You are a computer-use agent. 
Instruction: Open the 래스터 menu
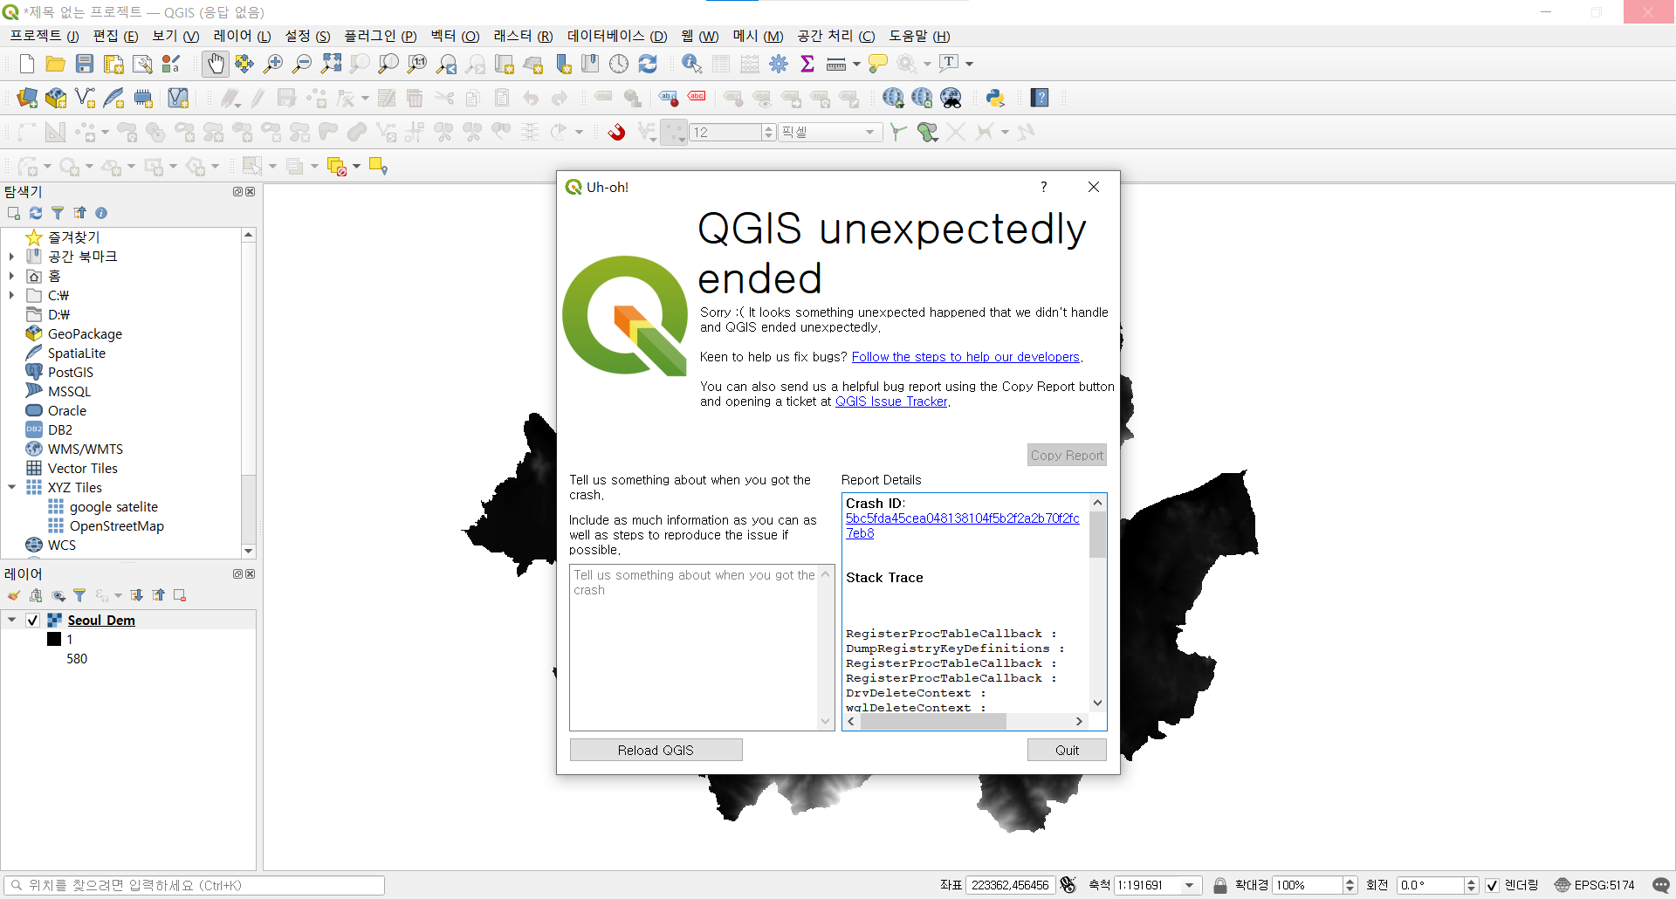coord(523,36)
